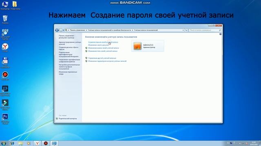Click the search magnifier icon
The height and width of the screenshot is (146, 261).
220,30
